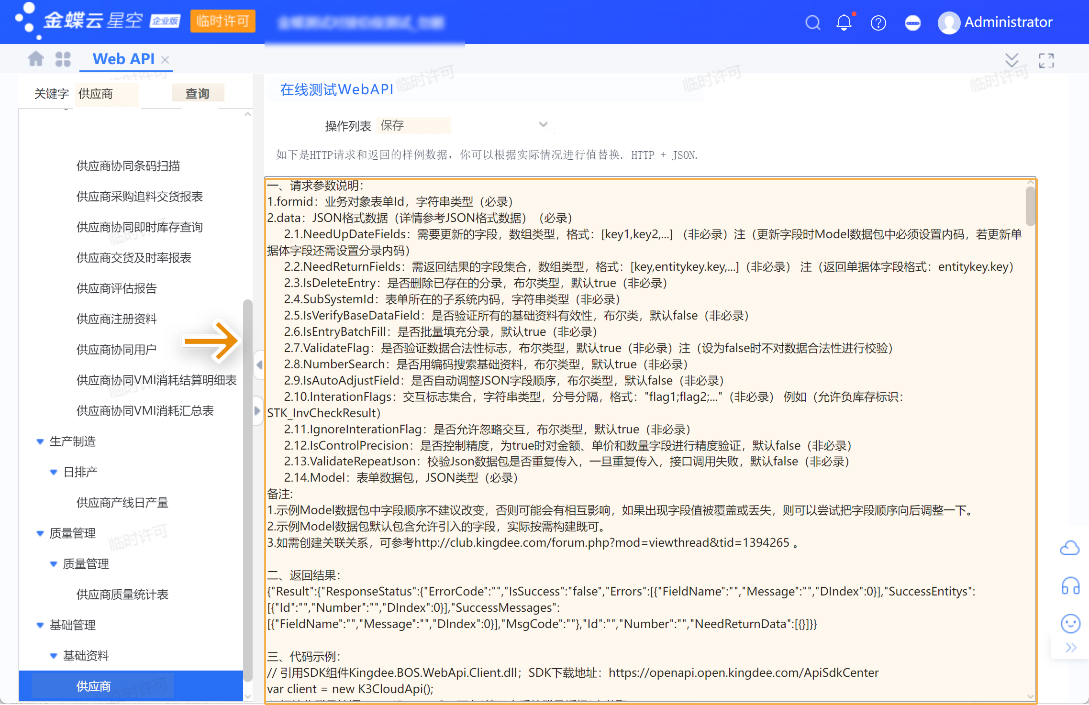
Task: Click the chat message bubble icon
Action: pyautogui.click(x=912, y=22)
